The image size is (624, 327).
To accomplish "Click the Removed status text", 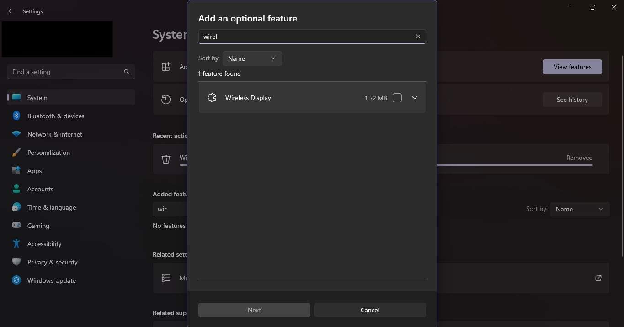I will pos(579,158).
